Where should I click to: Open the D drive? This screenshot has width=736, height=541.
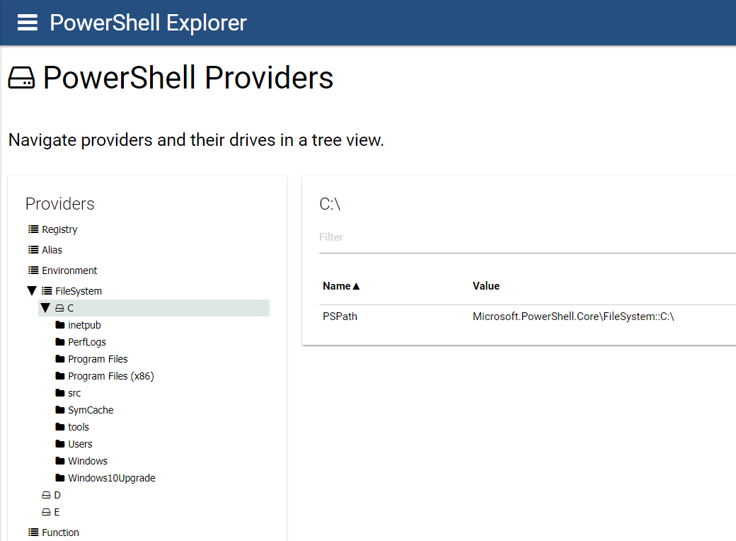point(57,495)
